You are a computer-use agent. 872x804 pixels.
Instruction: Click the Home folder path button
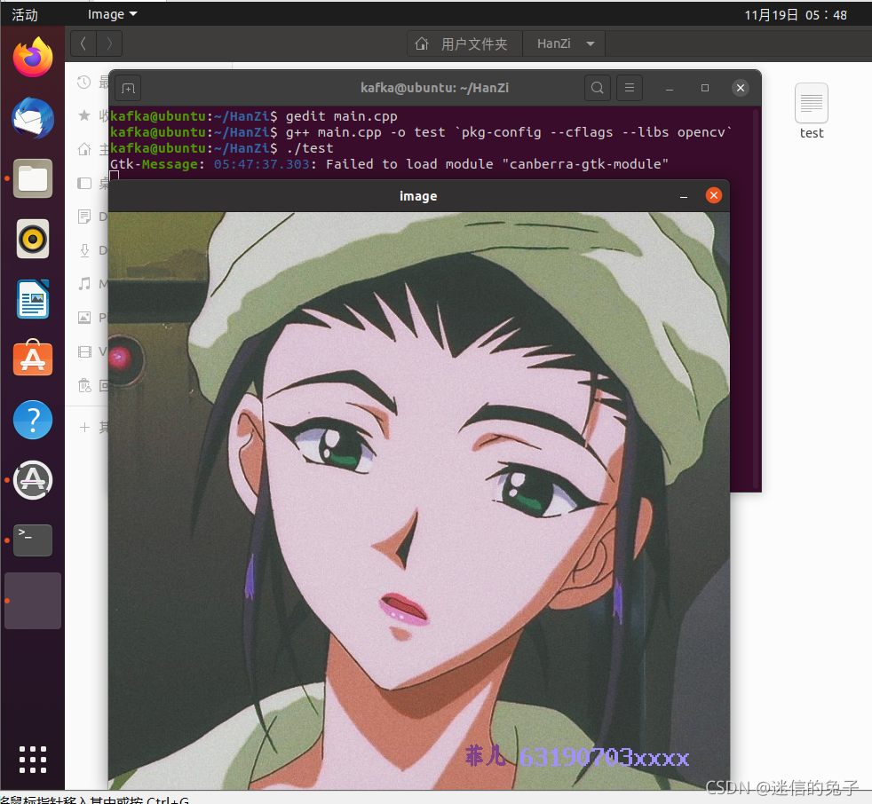coord(465,43)
